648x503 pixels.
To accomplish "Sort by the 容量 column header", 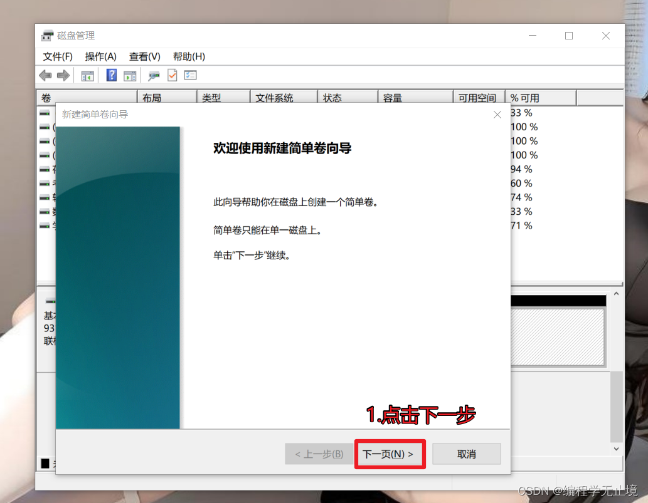I will point(415,98).
